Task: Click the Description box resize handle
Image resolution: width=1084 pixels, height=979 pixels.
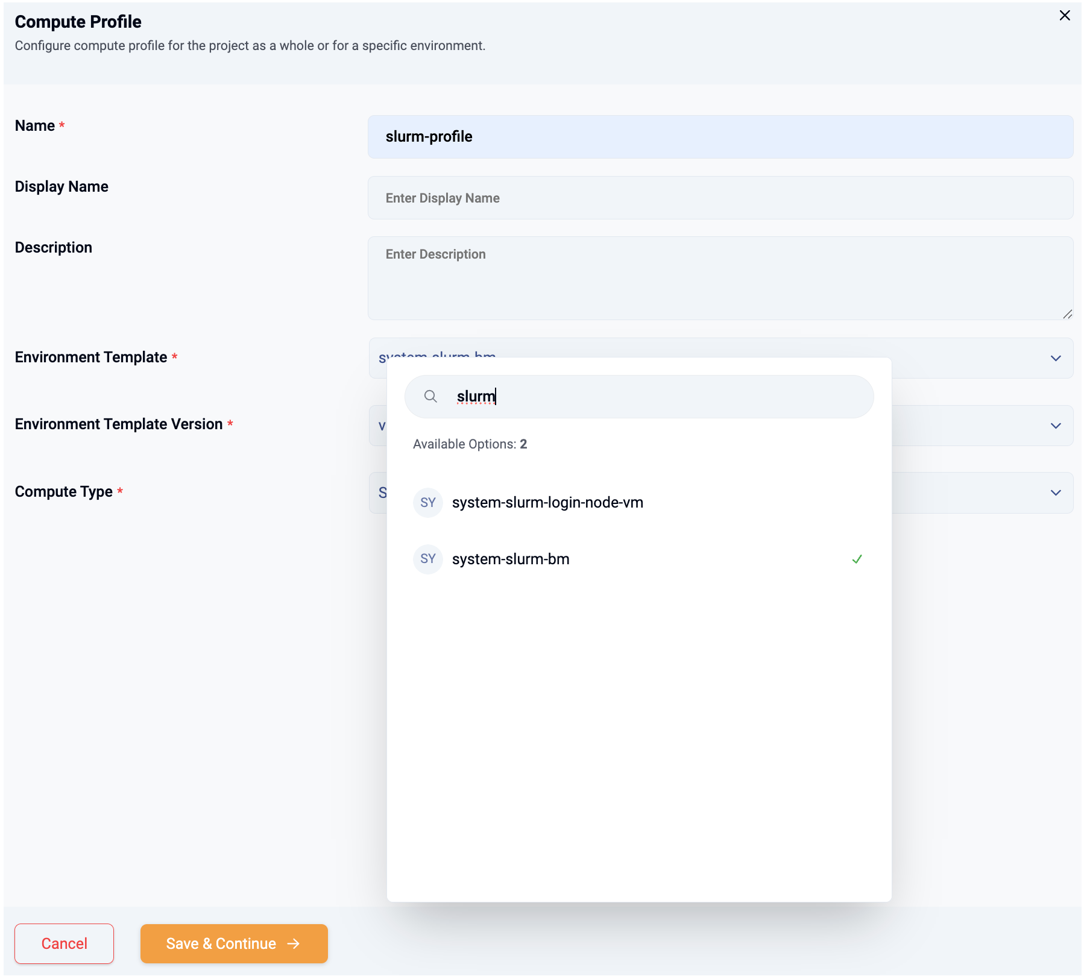Action: pos(1067,314)
